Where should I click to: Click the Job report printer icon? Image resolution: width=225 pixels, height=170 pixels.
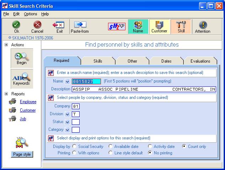point(12,119)
